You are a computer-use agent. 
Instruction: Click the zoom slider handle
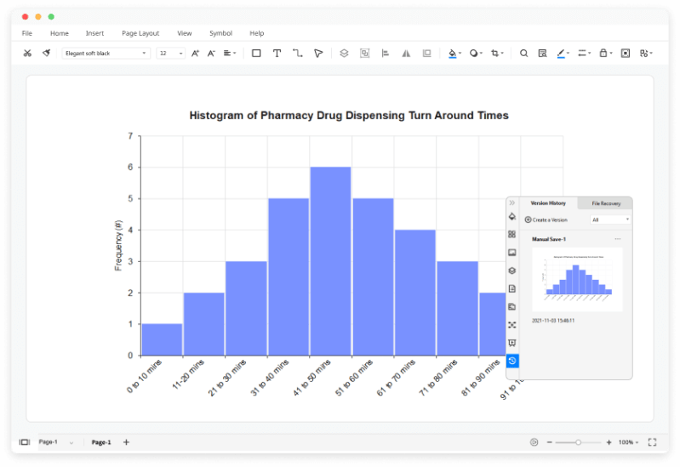click(578, 442)
